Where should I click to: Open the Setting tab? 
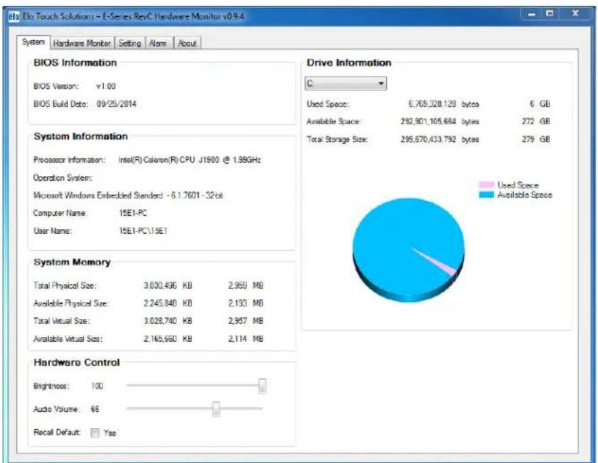click(129, 44)
